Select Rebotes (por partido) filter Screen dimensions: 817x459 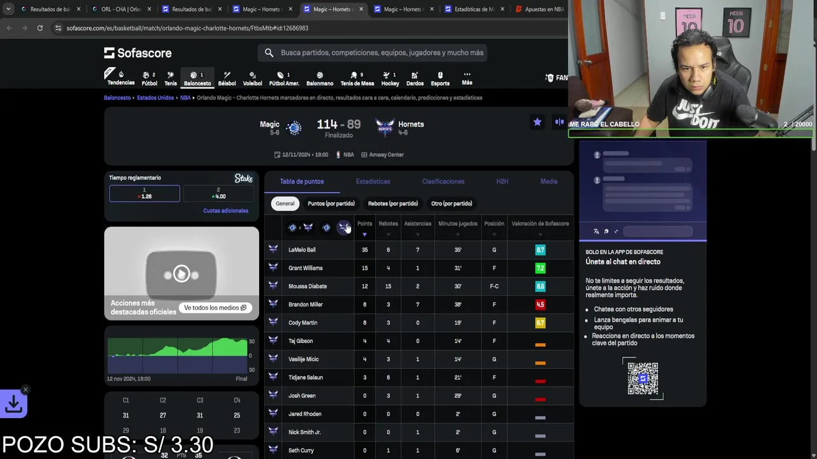pyautogui.click(x=393, y=203)
